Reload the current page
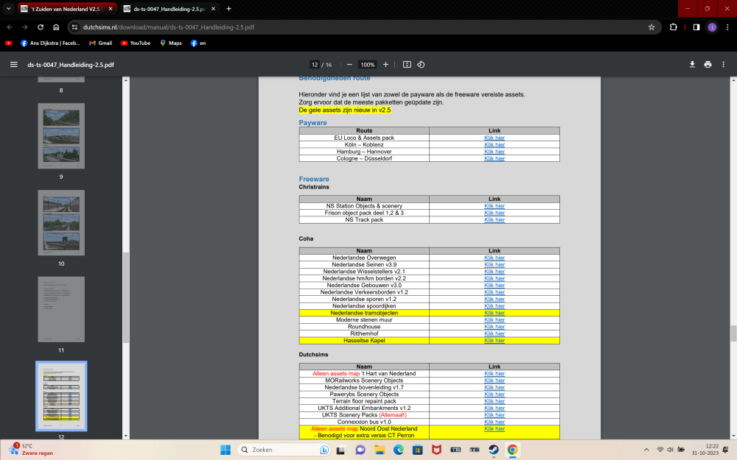This screenshot has height=460, width=737. point(39,26)
